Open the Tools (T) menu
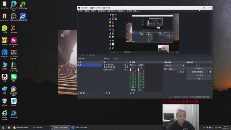 (129, 11)
